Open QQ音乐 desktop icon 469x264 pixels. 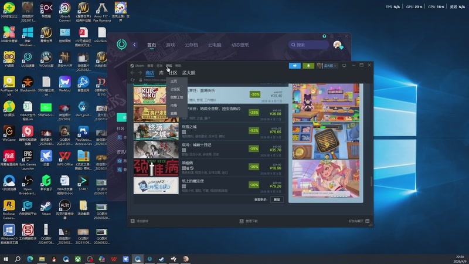coord(9,109)
